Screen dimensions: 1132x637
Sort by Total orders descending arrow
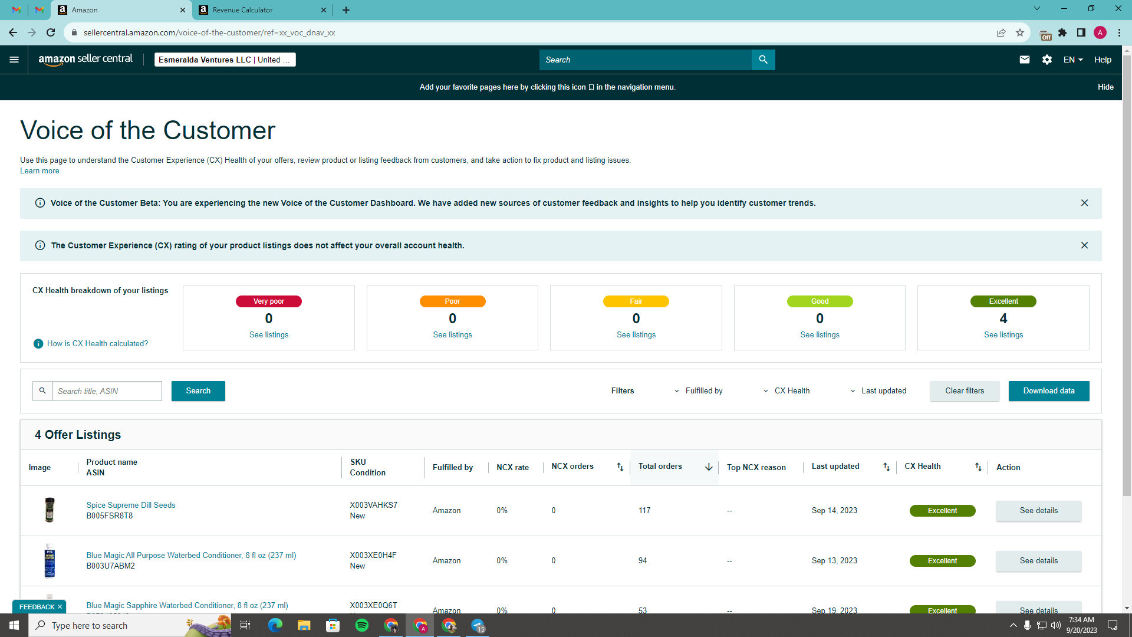[709, 467]
